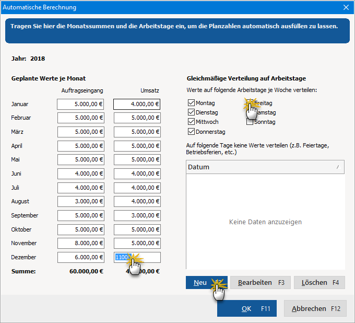Viewport: 355px width, 323px height.
Task: Enable the Sonntag checkbox
Action: [250, 122]
